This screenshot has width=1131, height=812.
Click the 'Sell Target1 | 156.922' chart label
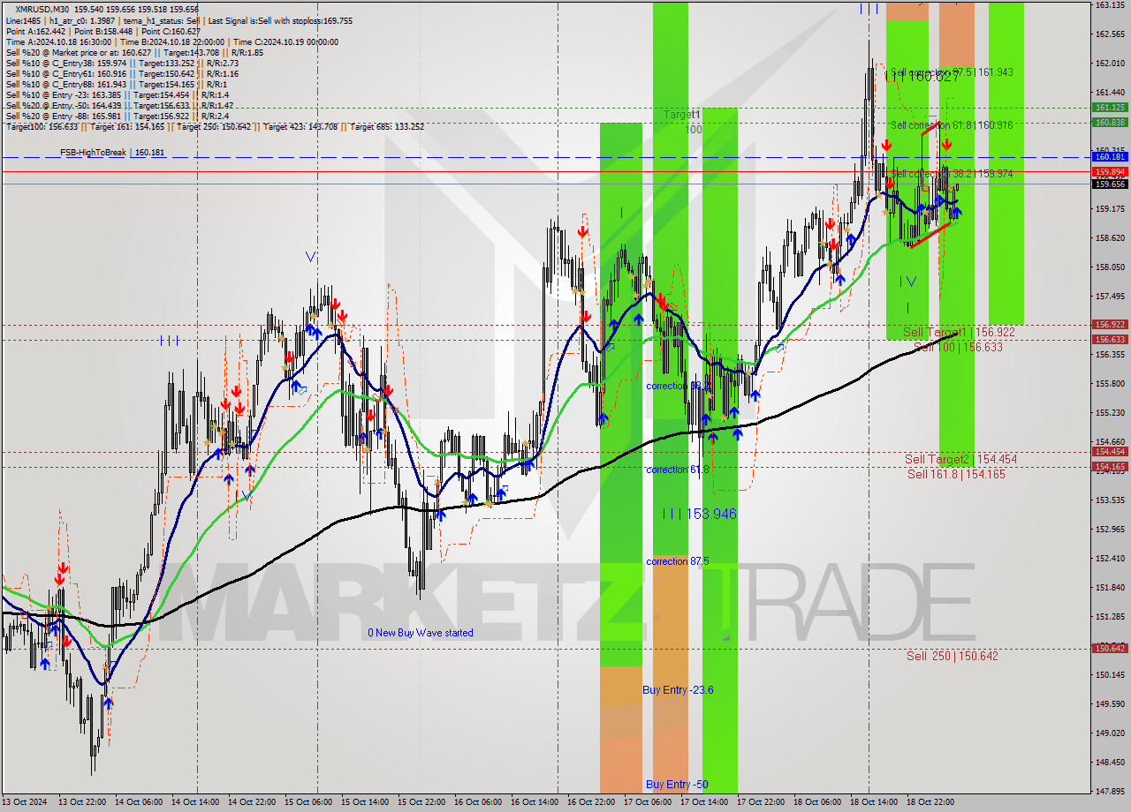[x=959, y=333]
